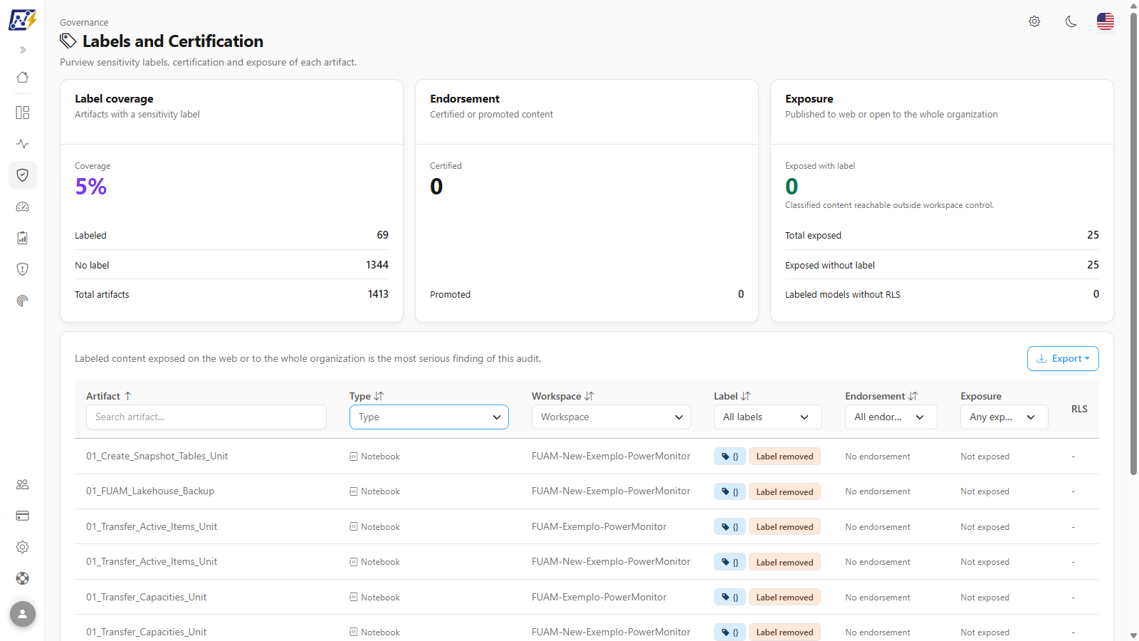Viewport: 1139px width, 641px height.
Task: Click artifact name 01_Create_Snapshot_Tables_Unit
Action: (157, 456)
